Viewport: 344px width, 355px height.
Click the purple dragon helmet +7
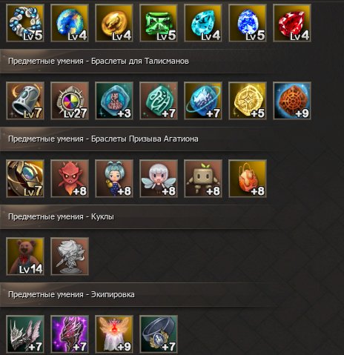pyautogui.click(x=70, y=334)
